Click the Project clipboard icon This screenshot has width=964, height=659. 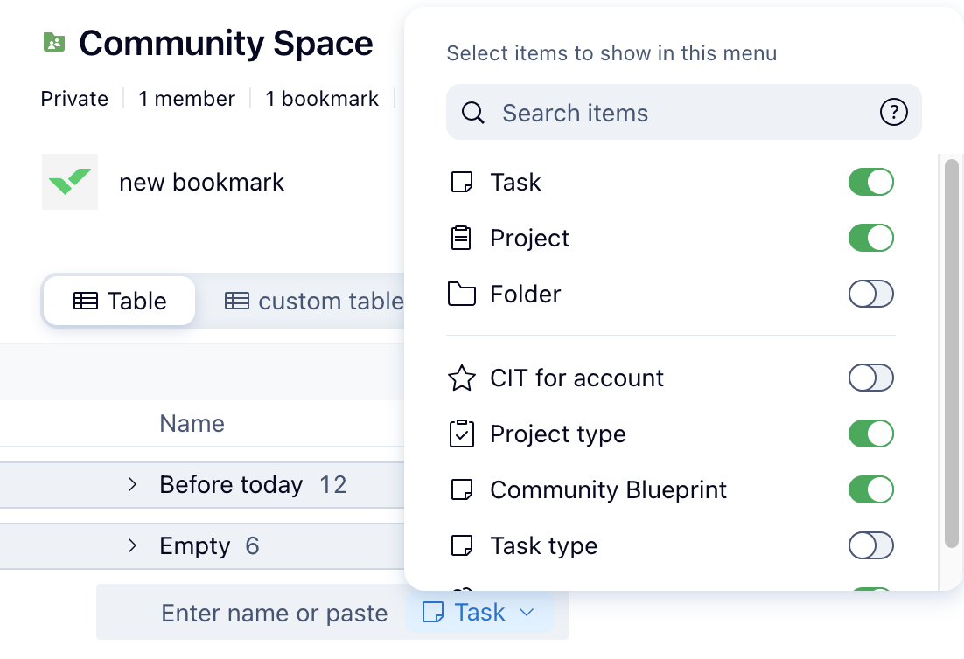pyautogui.click(x=461, y=239)
